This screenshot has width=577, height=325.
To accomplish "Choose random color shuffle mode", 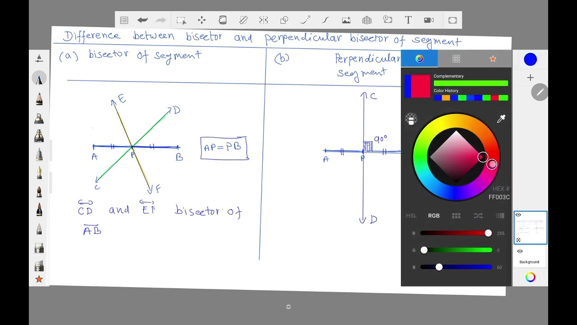I will 478,216.
